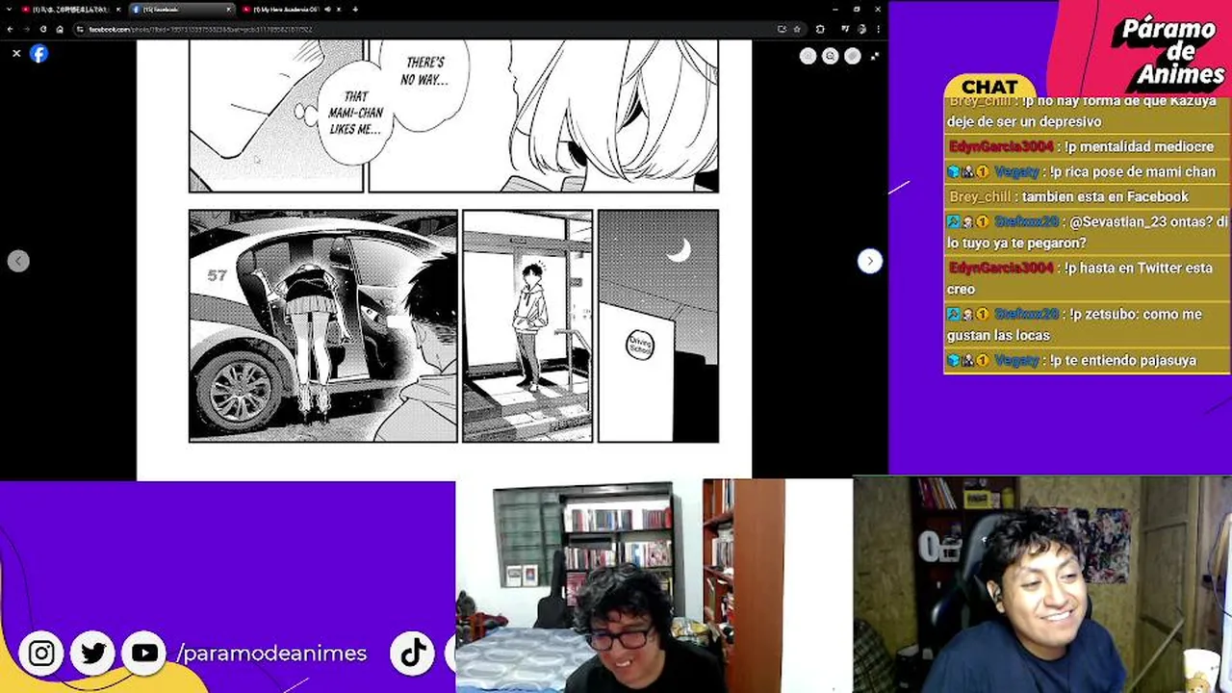This screenshot has height=693, width=1232.
Task: Click the /paramodeanimes handle text
Action: (x=271, y=654)
